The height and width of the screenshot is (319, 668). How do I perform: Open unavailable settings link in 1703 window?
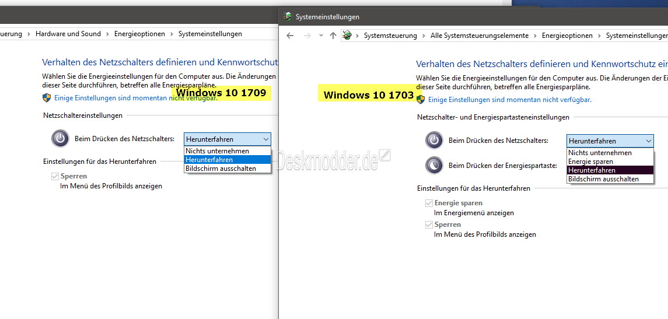pyautogui.click(x=509, y=100)
